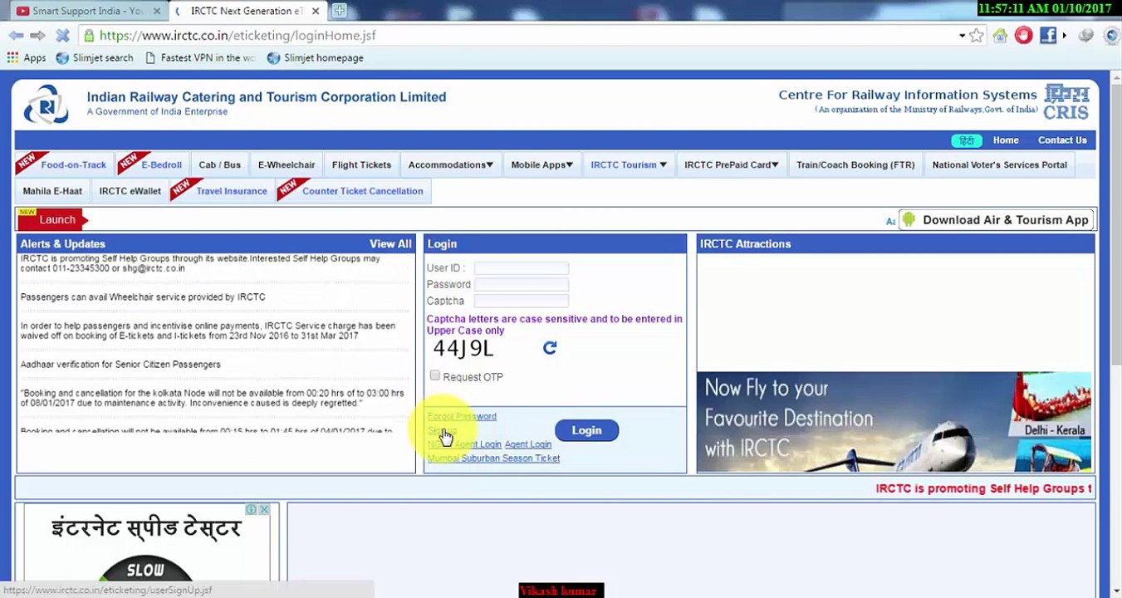Viewport: 1122px width, 598px height.
Task: Open a new browser tab
Action: (x=339, y=11)
